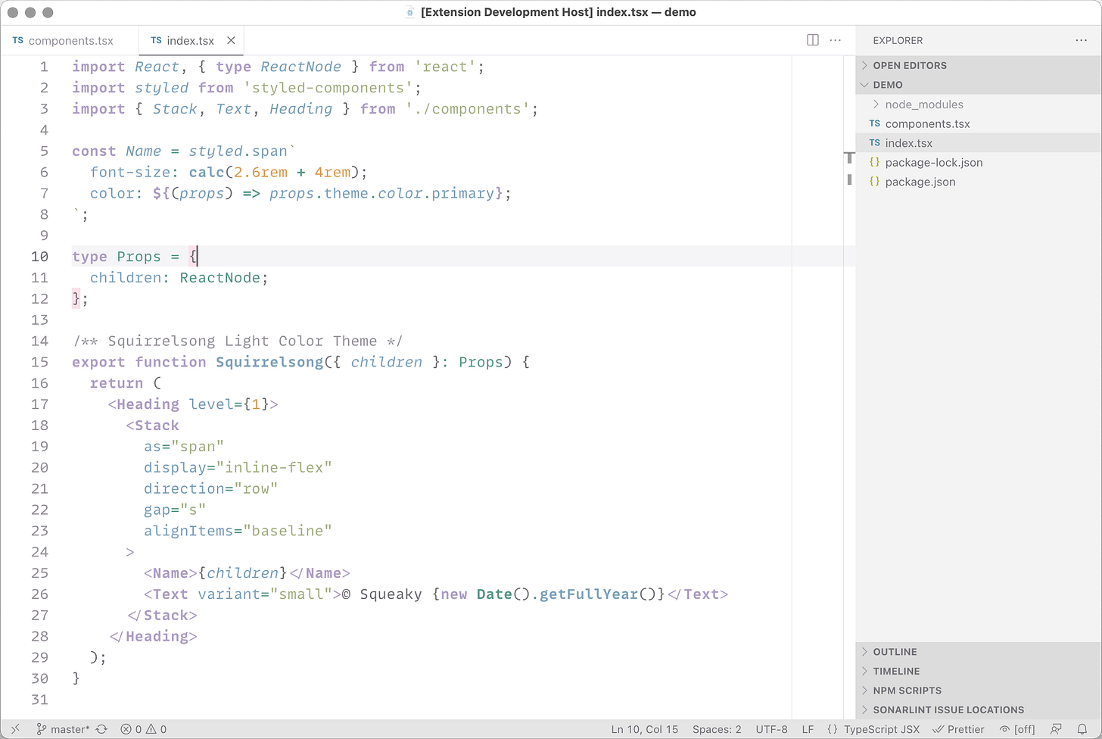Close the index.tsx tab
The width and height of the screenshot is (1102, 739).
231,41
